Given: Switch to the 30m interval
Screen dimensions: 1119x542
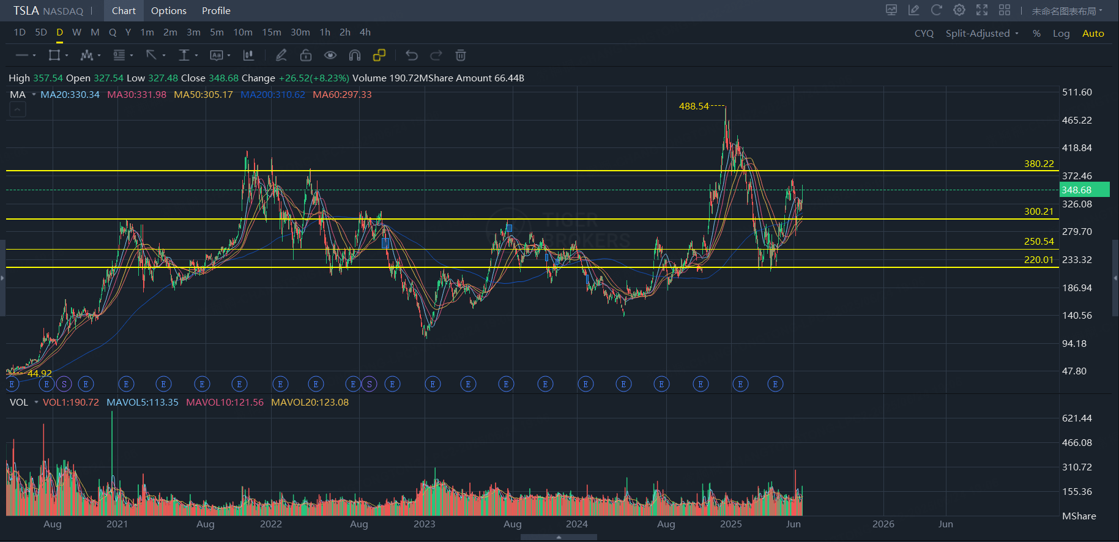Looking at the screenshot, I should coord(300,32).
